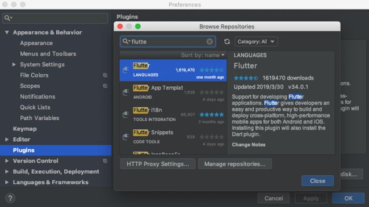This screenshot has height=207, width=369.
Task: Open Menus and Toolbars settings
Action: pos(48,54)
